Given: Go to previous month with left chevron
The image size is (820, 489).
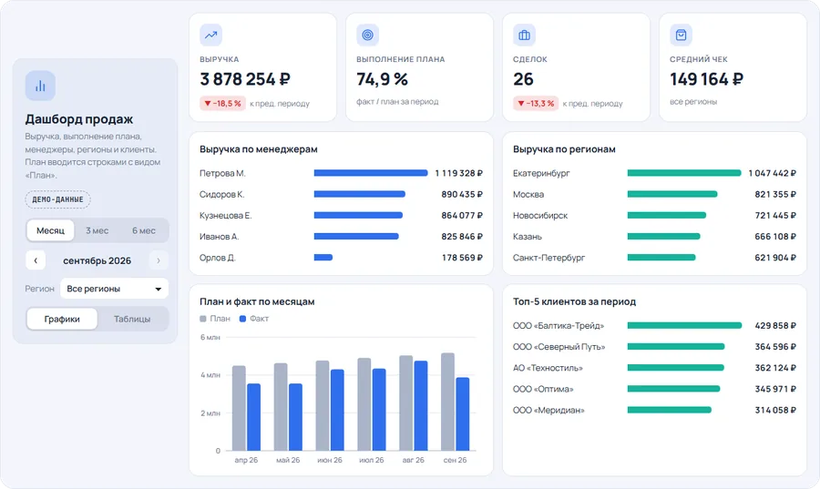Looking at the screenshot, I should tap(36, 260).
